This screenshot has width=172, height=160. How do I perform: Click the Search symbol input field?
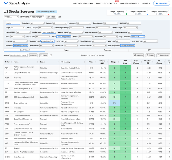tap(19, 55)
